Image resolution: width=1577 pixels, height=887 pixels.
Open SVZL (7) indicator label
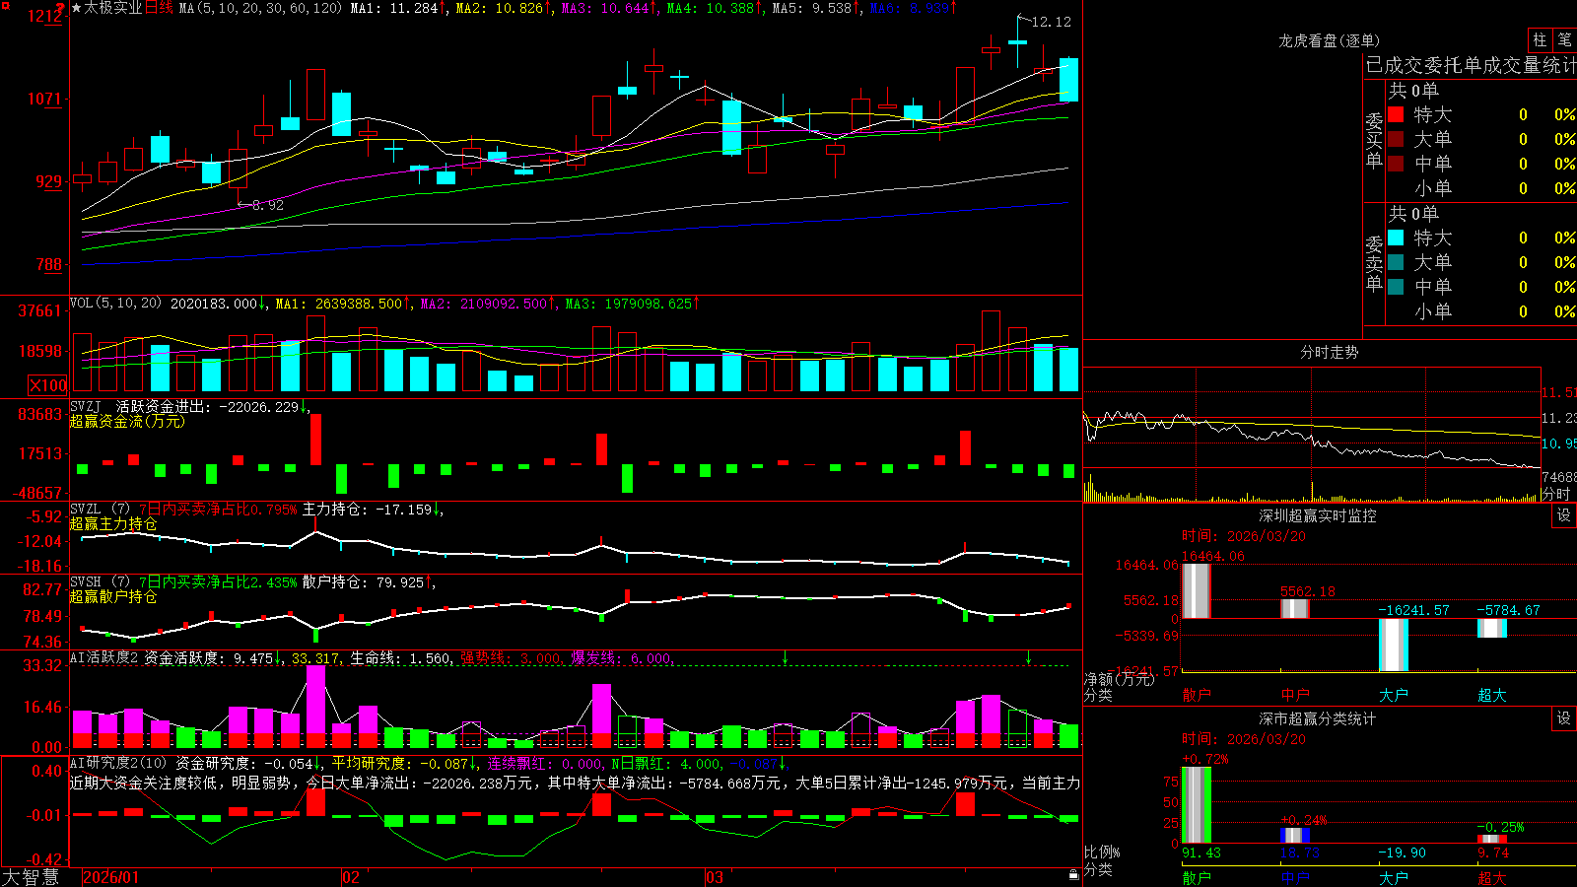[x=100, y=510]
